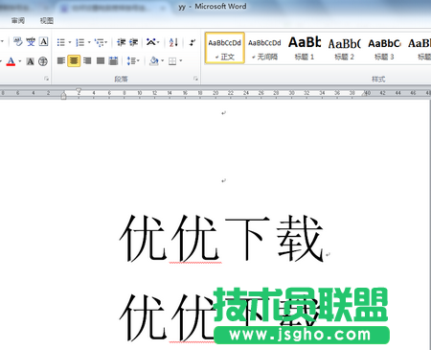Apply the 标题 1 heading style
Image resolution: width=431 pixels, height=350 pixels.
pos(305,48)
